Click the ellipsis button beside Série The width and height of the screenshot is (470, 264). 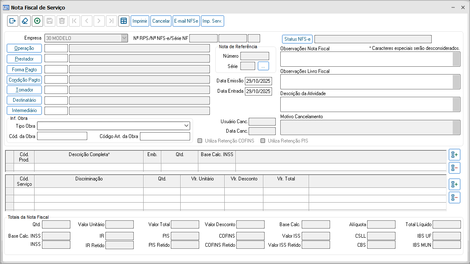[x=263, y=66]
